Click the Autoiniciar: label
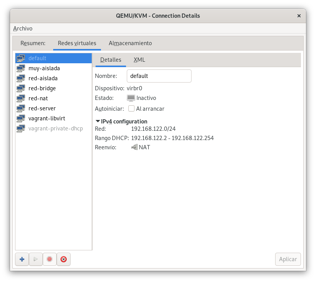The image size is (316, 282). click(109, 109)
